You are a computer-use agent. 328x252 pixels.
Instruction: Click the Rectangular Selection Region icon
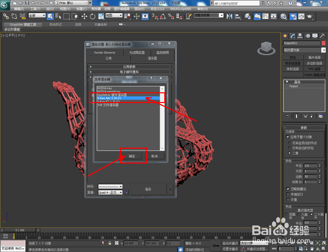click(67, 16)
